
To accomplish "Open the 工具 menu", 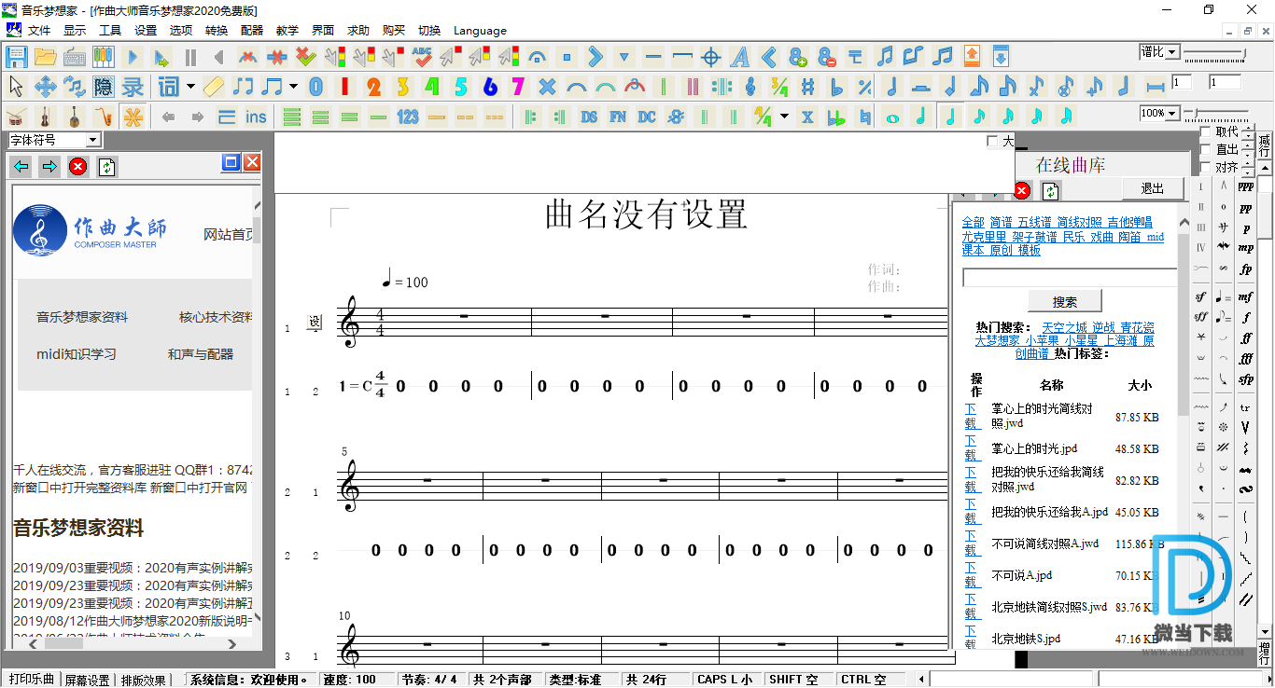I will coord(110,31).
